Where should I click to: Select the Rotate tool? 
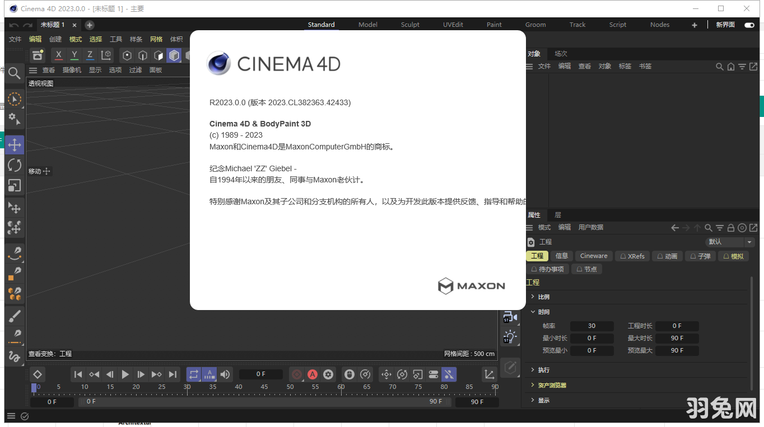coord(14,165)
